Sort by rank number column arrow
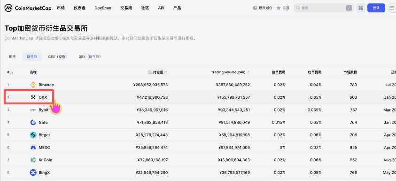 click(12, 72)
